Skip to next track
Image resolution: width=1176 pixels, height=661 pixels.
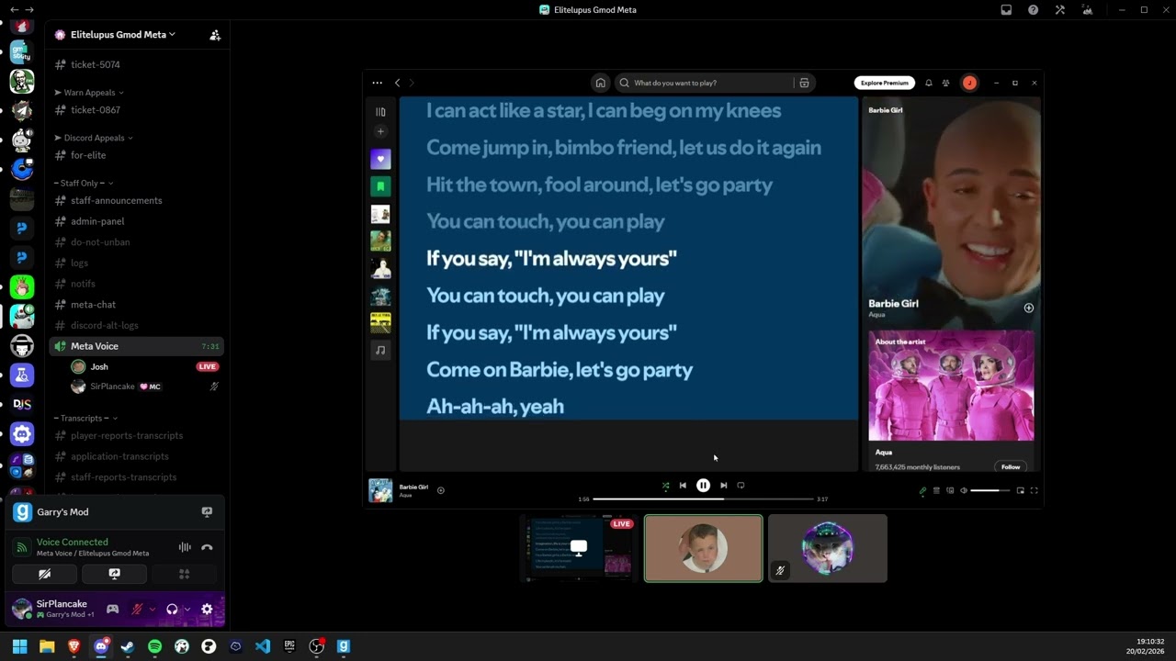(724, 486)
